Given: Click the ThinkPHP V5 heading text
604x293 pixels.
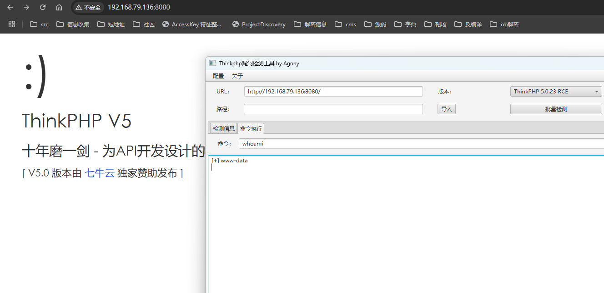Looking at the screenshot, I should pos(77,121).
